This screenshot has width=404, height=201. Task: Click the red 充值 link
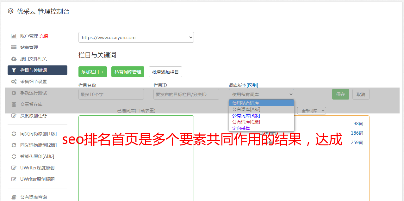pos(44,36)
